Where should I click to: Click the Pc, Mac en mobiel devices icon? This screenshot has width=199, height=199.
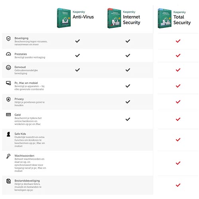coord(8,83)
